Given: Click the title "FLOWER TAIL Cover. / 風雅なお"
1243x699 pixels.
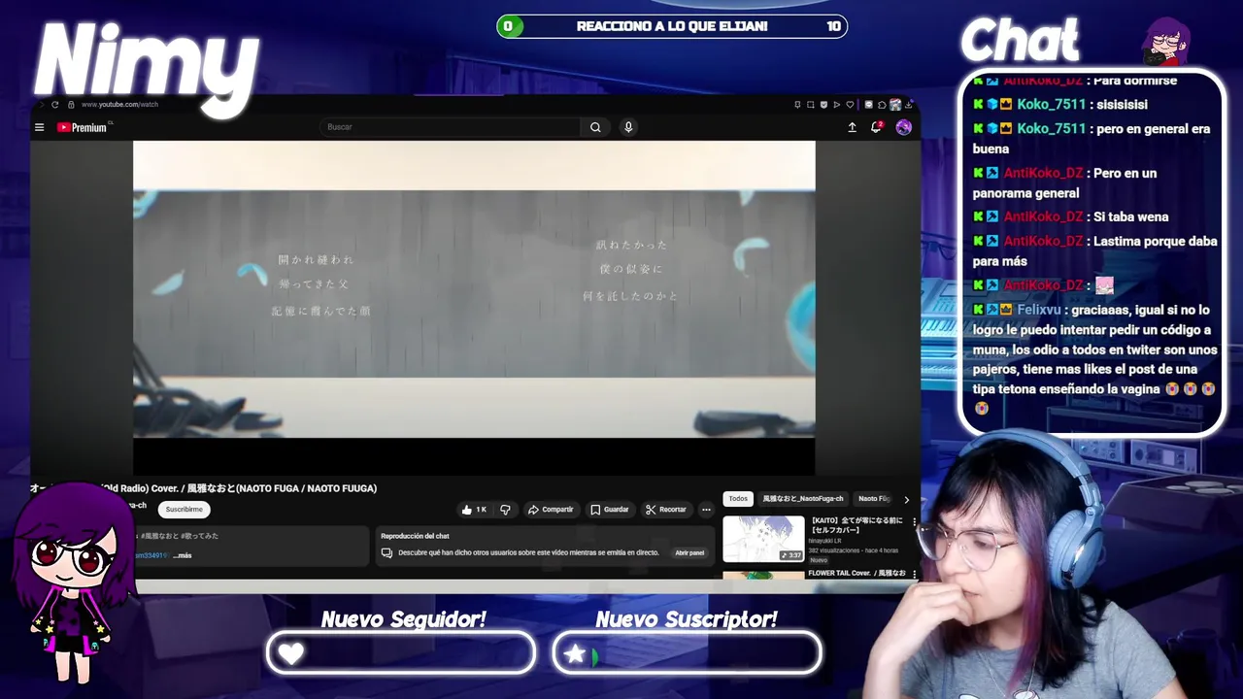Looking at the screenshot, I should [x=857, y=573].
